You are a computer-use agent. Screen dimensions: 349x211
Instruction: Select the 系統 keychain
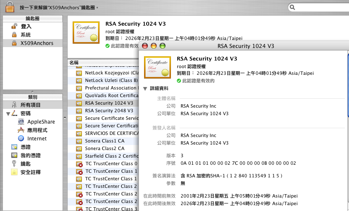coord(33,35)
